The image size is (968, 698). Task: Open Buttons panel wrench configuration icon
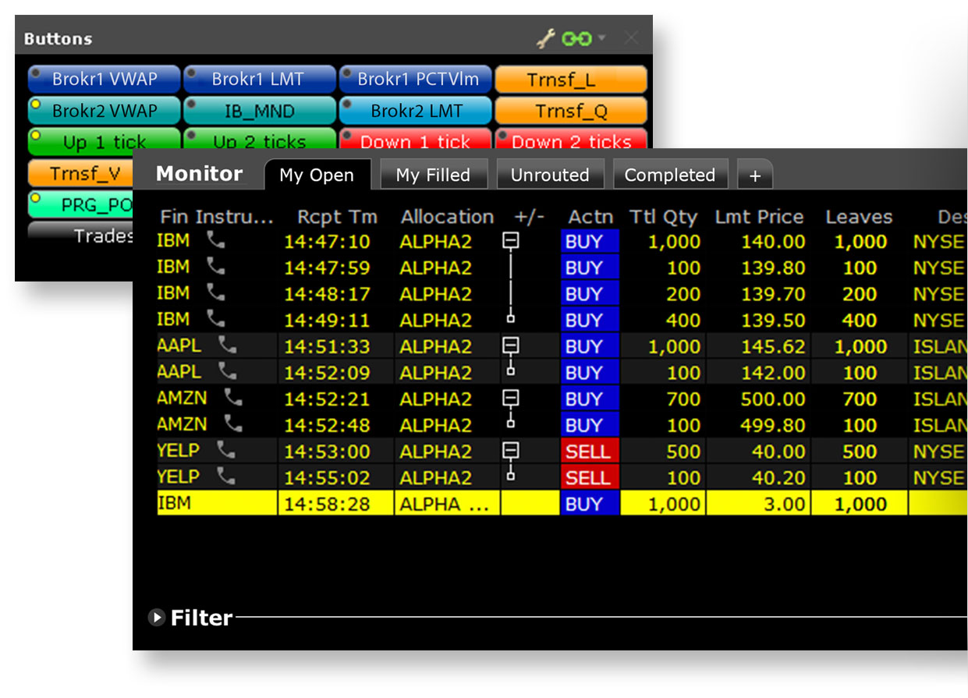coord(545,38)
